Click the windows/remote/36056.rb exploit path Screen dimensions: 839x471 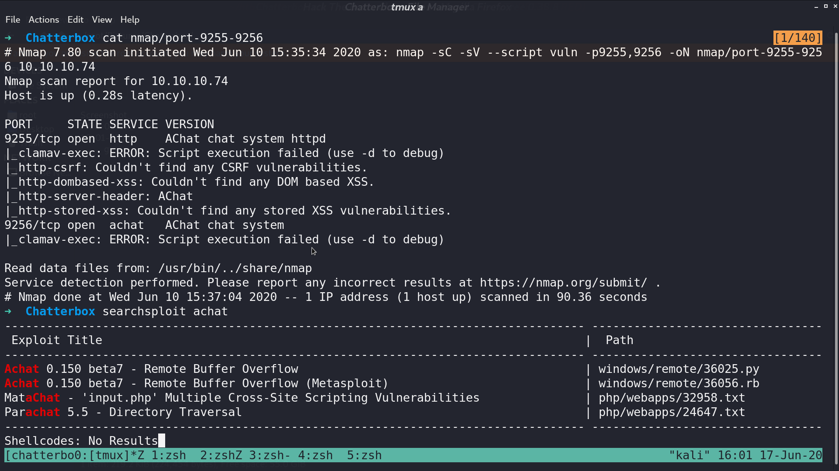[x=679, y=383]
